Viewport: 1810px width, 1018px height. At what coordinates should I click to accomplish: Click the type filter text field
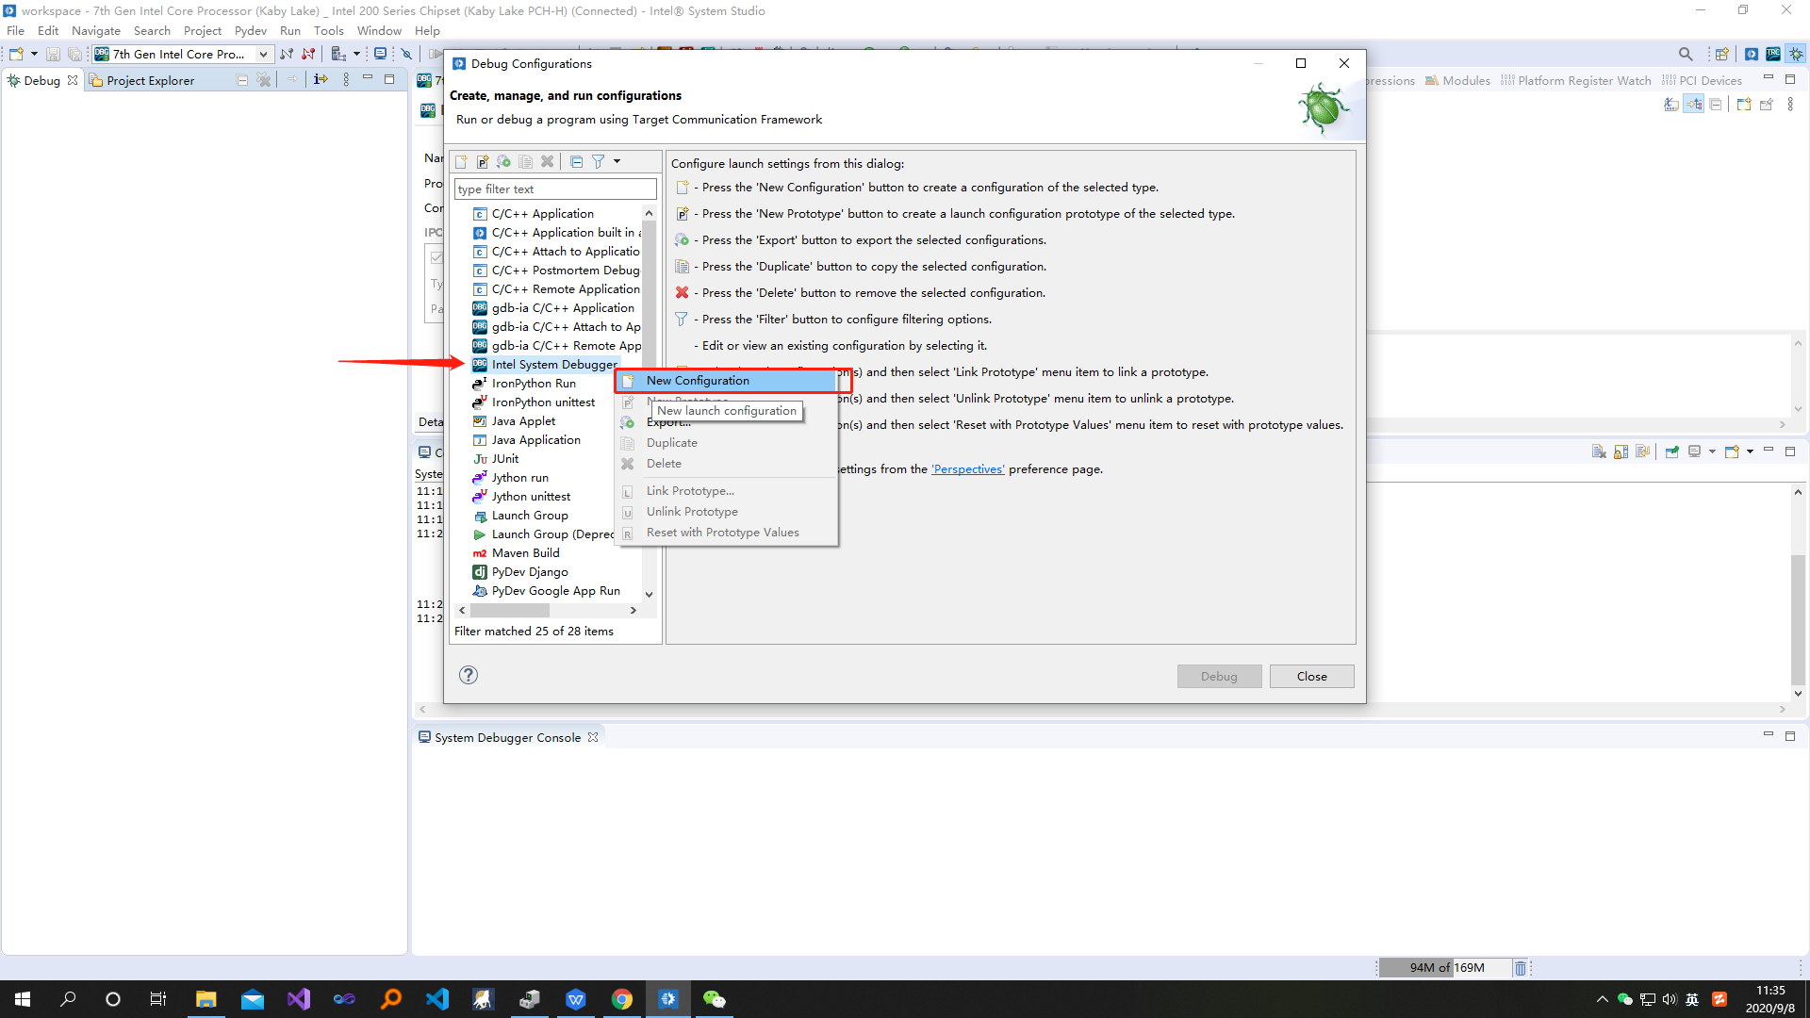click(x=554, y=189)
